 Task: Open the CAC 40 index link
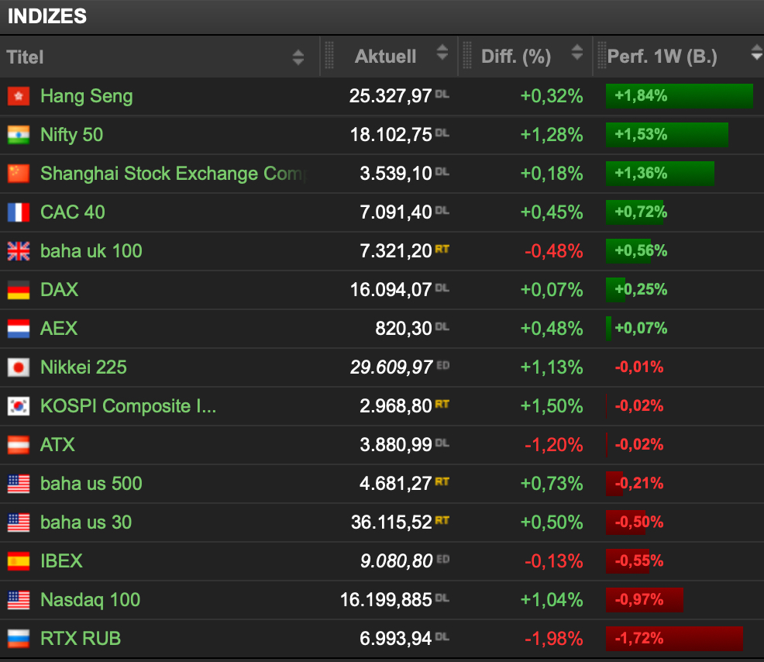pos(73,212)
